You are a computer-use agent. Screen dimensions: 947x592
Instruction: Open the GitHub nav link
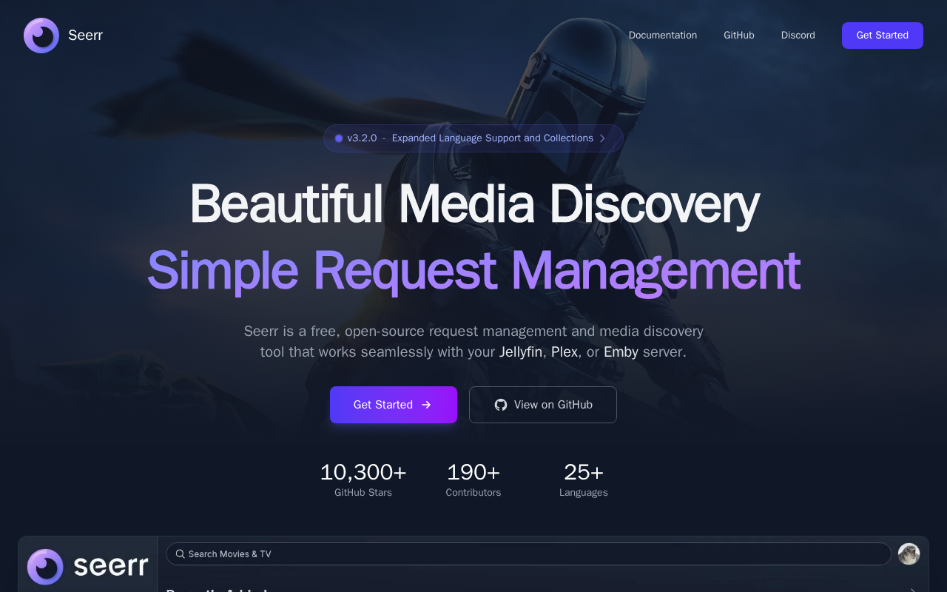(x=739, y=35)
